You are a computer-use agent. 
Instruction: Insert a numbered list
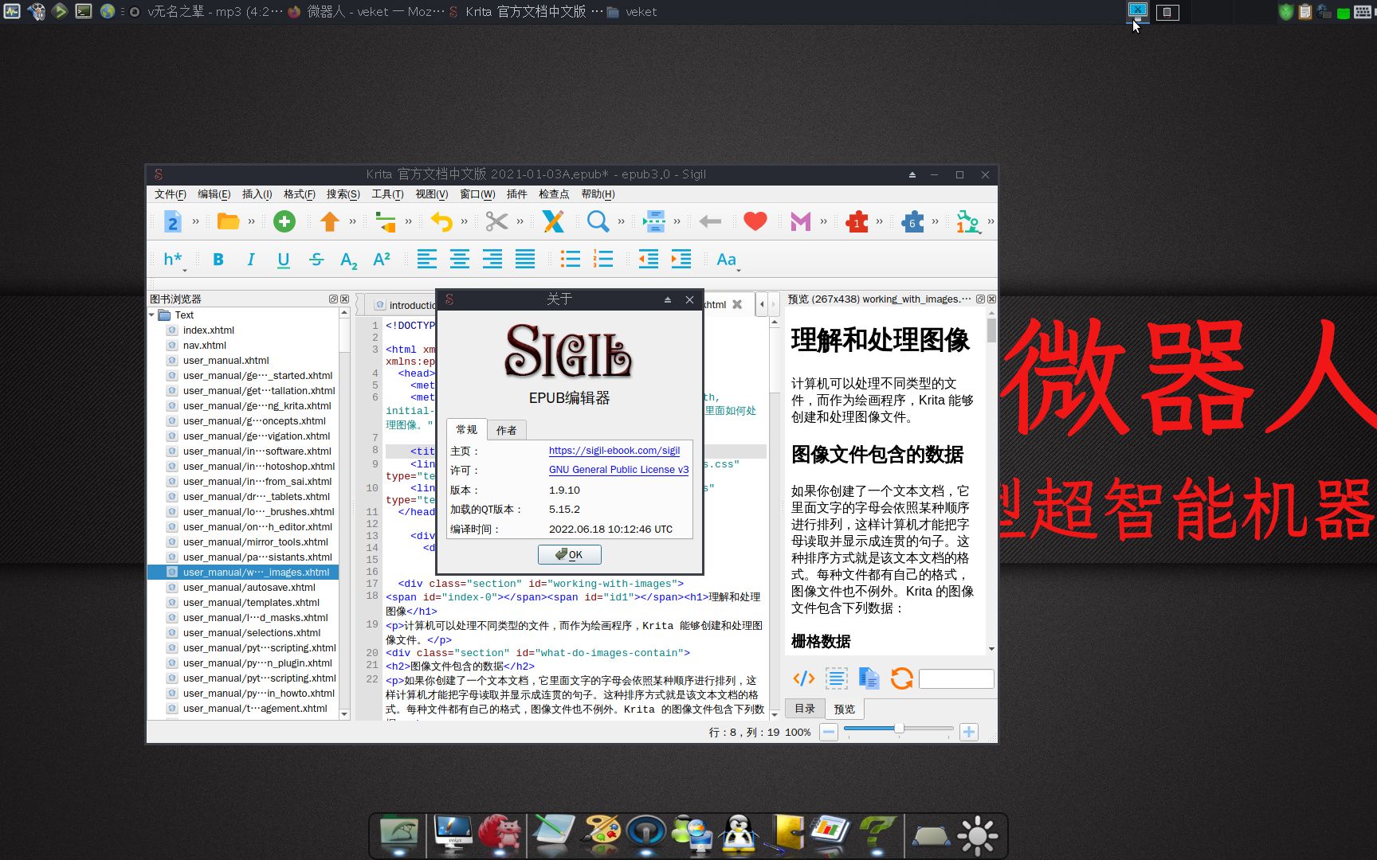603,259
